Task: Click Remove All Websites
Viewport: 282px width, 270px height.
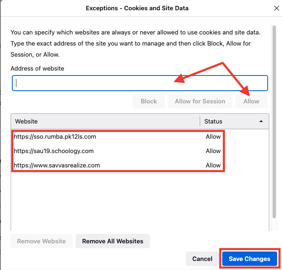Action: coord(113,241)
